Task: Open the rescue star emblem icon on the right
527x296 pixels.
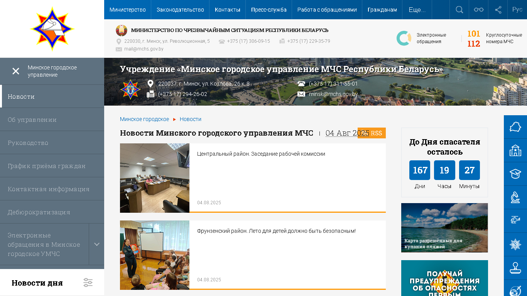Action: coord(515,244)
